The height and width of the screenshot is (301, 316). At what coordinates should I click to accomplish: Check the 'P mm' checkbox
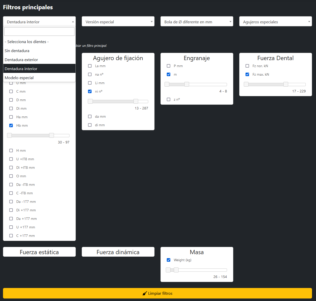pyautogui.click(x=169, y=66)
